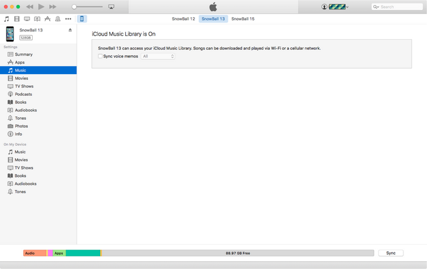Open Info in Settings sidebar
The width and height of the screenshot is (427, 269).
click(38, 134)
